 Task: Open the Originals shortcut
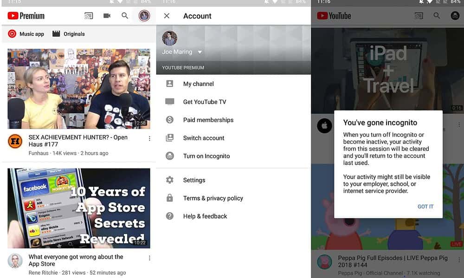[x=69, y=34]
